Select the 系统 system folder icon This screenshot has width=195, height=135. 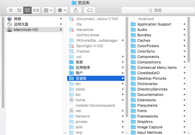pyautogui.click(x=71, y=62)
